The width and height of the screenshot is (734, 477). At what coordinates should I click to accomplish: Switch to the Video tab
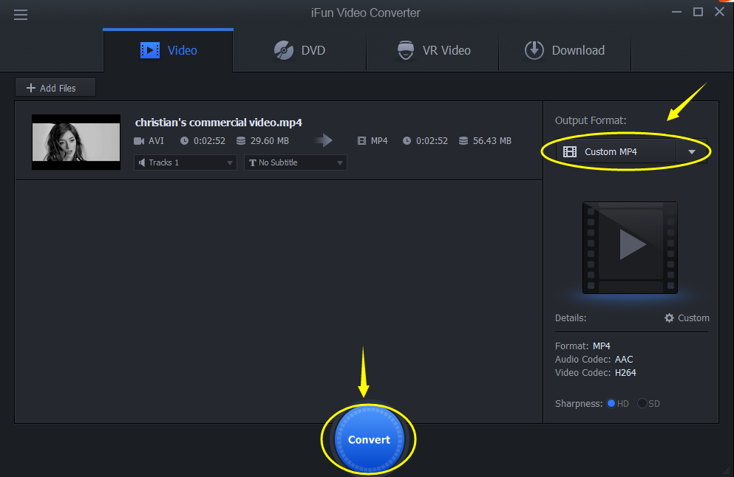(168, 50)
